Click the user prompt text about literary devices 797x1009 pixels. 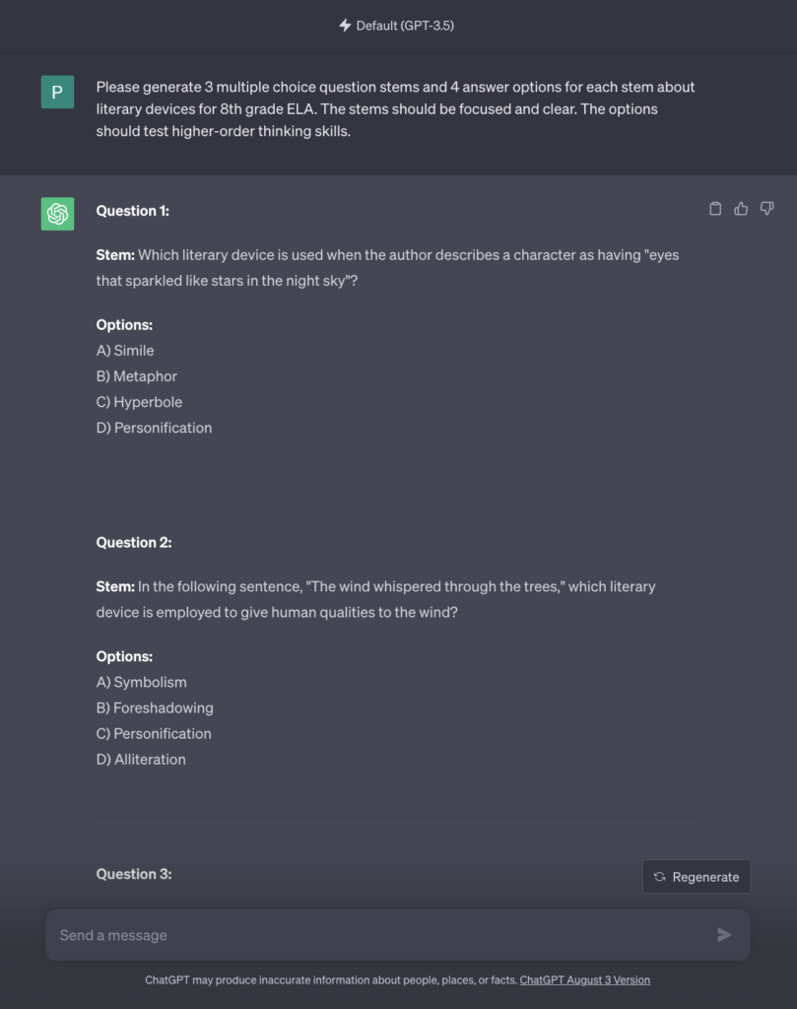click(x=396, y=108)
